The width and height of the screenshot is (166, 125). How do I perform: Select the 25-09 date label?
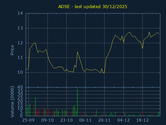pyautogui.click(x=29, y=120)
